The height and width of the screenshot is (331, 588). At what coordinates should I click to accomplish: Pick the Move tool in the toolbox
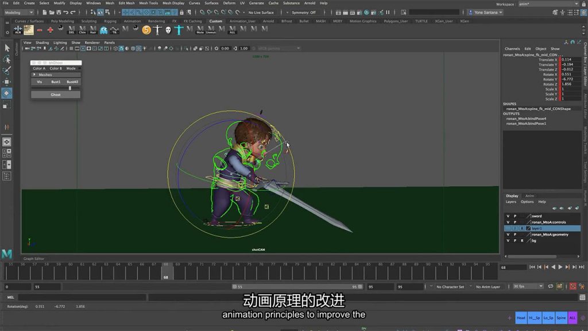(x=7, y=82)
